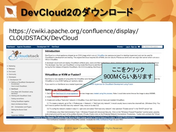Open 'Hypervisor VMWare' sidebar page
Screen dimensions: 176x132
[x=18, y=115]
